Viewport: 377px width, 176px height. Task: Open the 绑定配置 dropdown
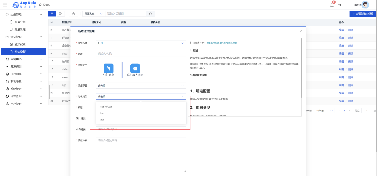141,86
